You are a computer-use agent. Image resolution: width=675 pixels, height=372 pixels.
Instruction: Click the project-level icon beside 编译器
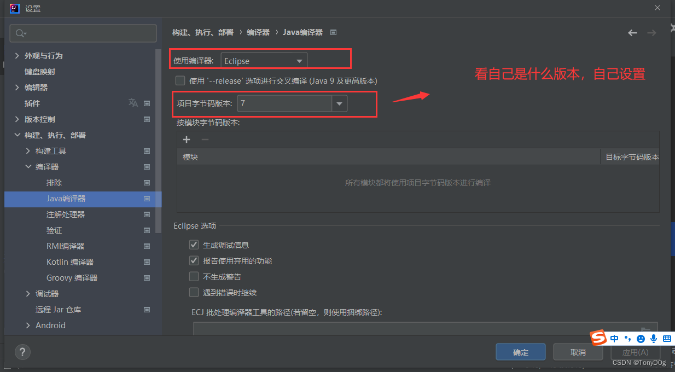(147, 167)
